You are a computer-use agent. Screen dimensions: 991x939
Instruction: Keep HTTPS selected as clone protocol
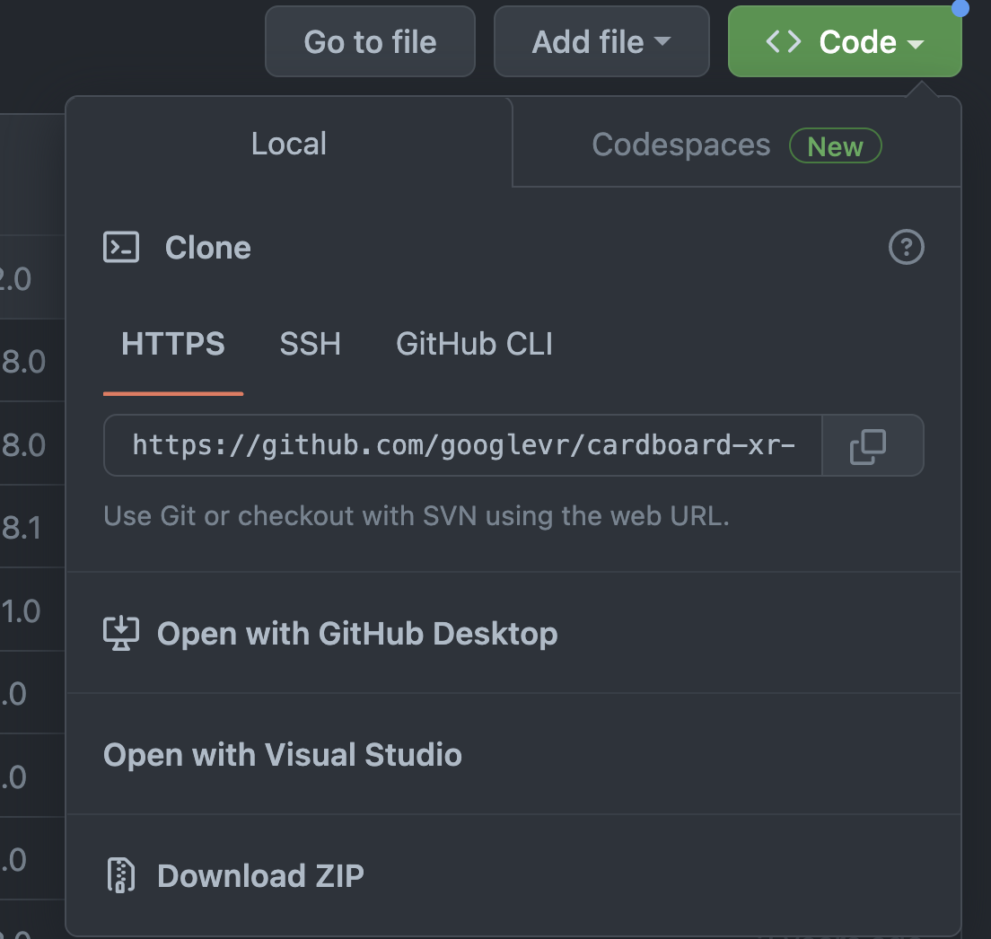click(x=172, y=343)
